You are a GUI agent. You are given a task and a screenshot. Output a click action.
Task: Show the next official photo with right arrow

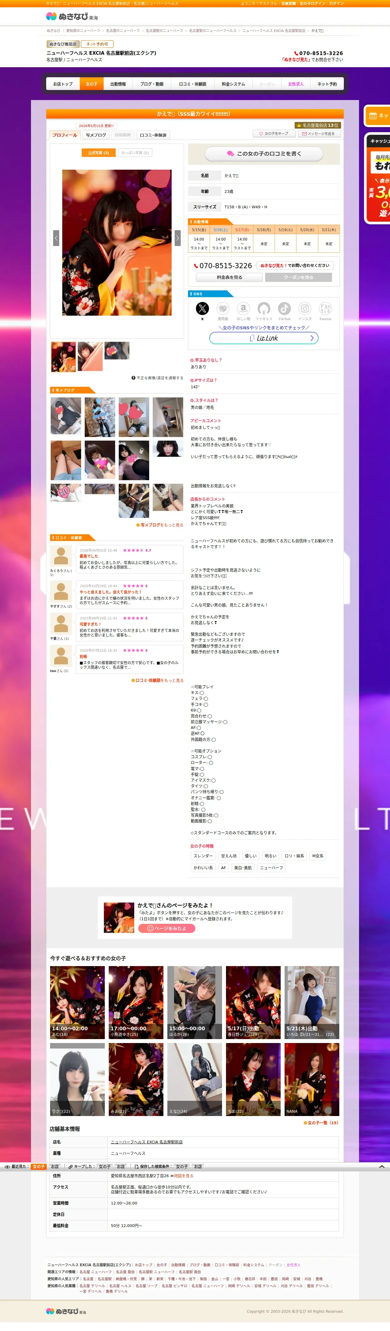pyautogui.click(x=177, y=238)
